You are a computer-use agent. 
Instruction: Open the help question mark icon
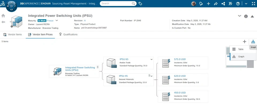[238, 3]
